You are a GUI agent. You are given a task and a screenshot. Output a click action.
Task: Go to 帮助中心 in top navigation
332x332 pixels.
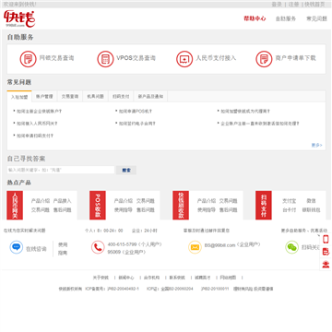pyautogui.click(x=255, y=18)
